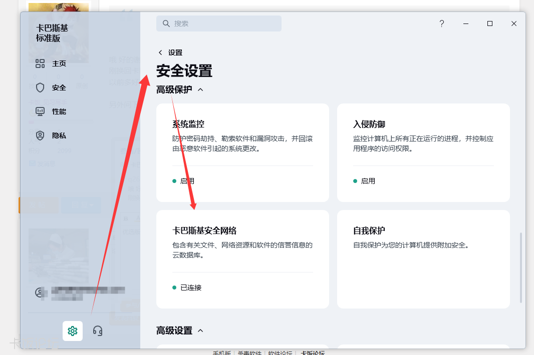Screen dimensions: 534x355
Task: Open the 系统监控 settings card
Action: click(242, 145)
